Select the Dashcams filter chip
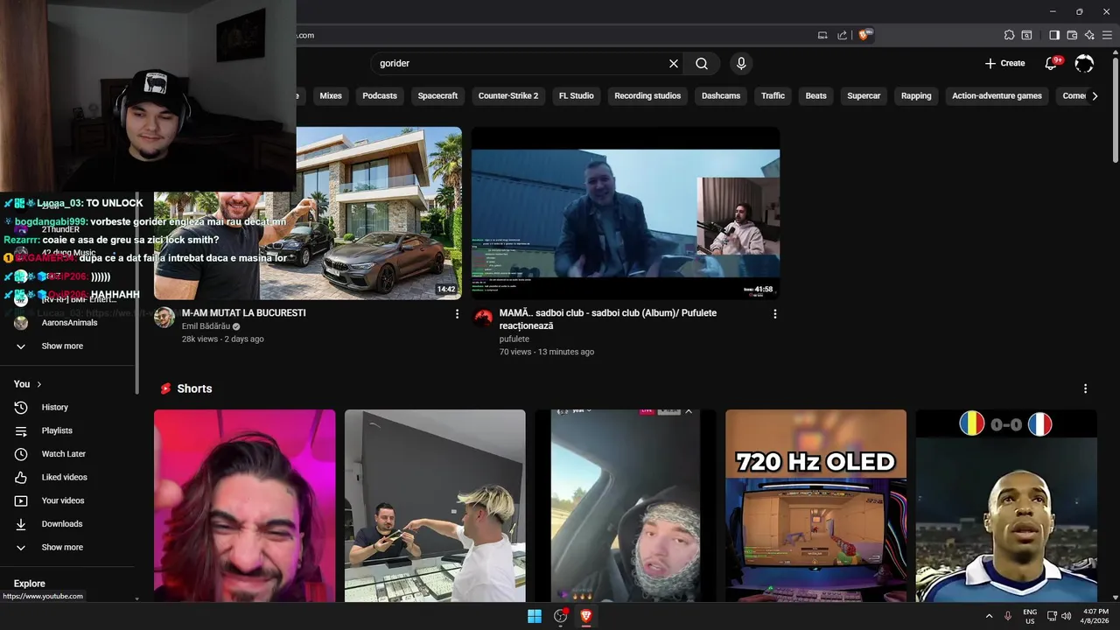This screenshot has width=1120, height=630. point(721,95)
